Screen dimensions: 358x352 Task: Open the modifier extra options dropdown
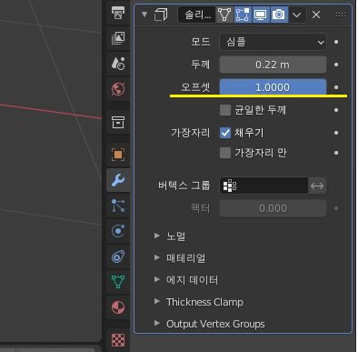pos(297,15)
